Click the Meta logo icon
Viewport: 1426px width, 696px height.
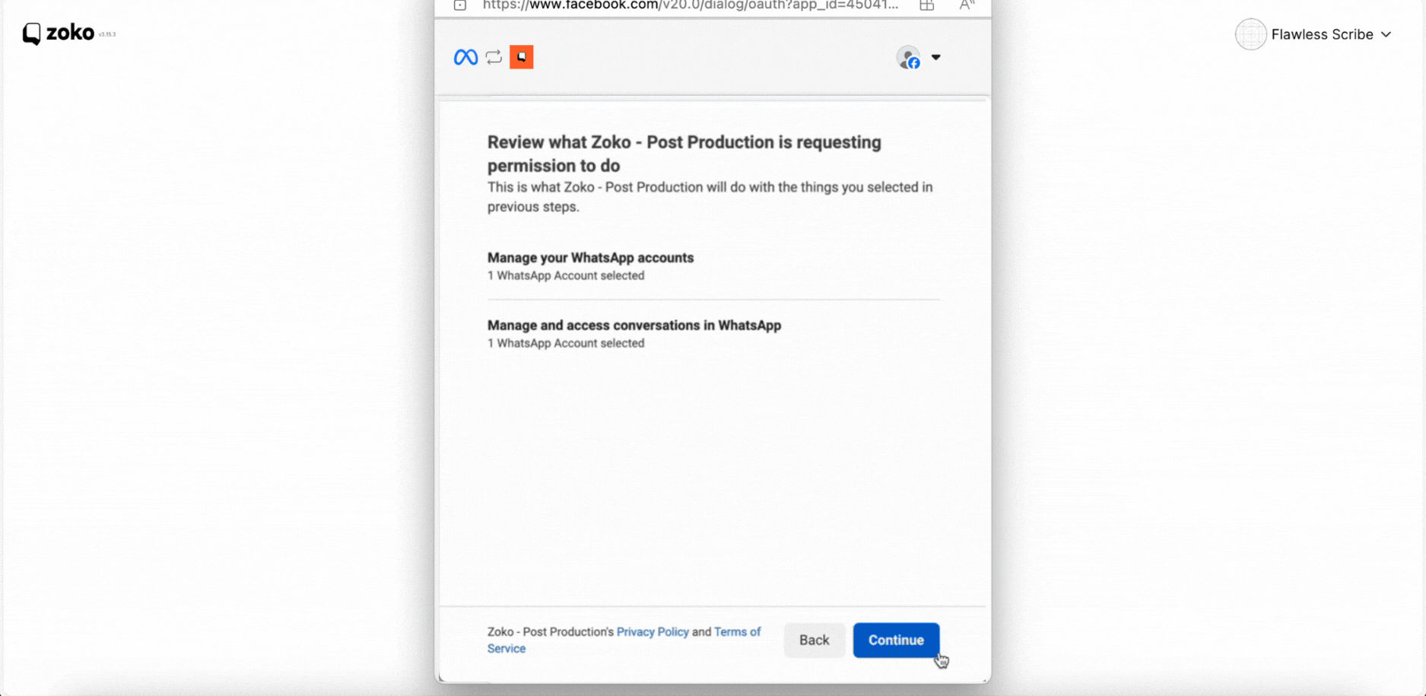[x=465, y=57]
